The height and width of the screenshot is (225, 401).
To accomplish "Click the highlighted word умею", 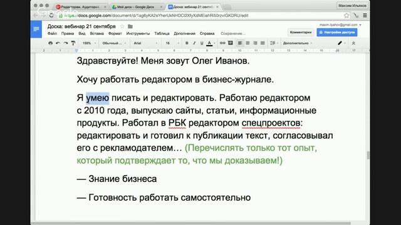I will [98, 98].
